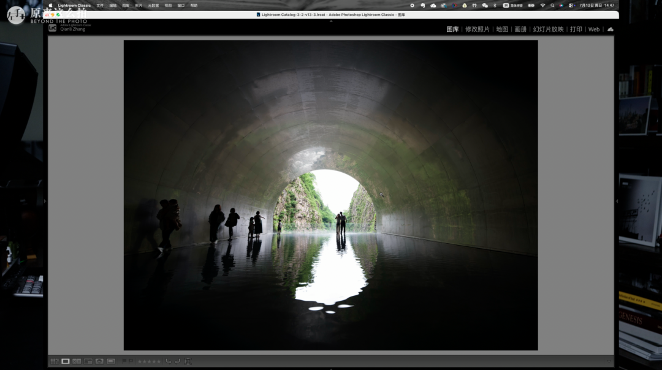Open the 视图 (View) menu
Viewport: 662px width, 370px height.
tap(168, 6)
